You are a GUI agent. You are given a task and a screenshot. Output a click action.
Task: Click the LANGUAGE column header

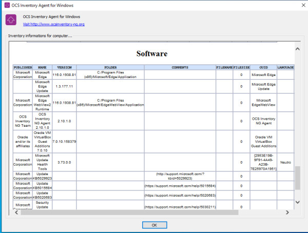tap(285, 67)
